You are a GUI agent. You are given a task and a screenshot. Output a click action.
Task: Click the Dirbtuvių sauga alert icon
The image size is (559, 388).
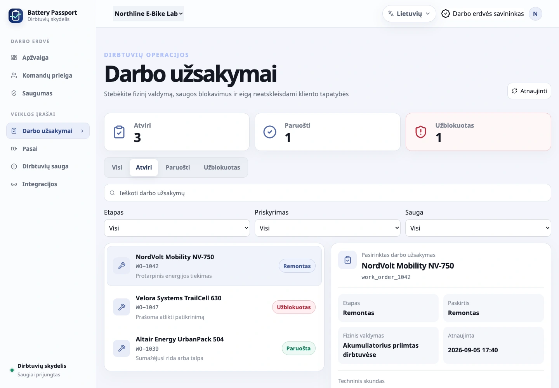(x=14, y=166)
